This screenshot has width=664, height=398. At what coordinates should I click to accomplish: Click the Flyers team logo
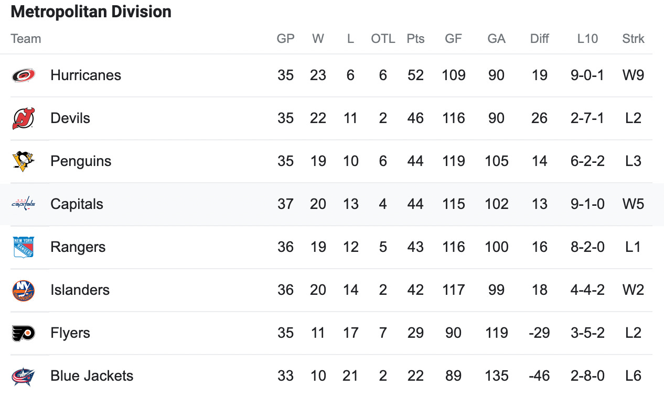coord(24,333)
